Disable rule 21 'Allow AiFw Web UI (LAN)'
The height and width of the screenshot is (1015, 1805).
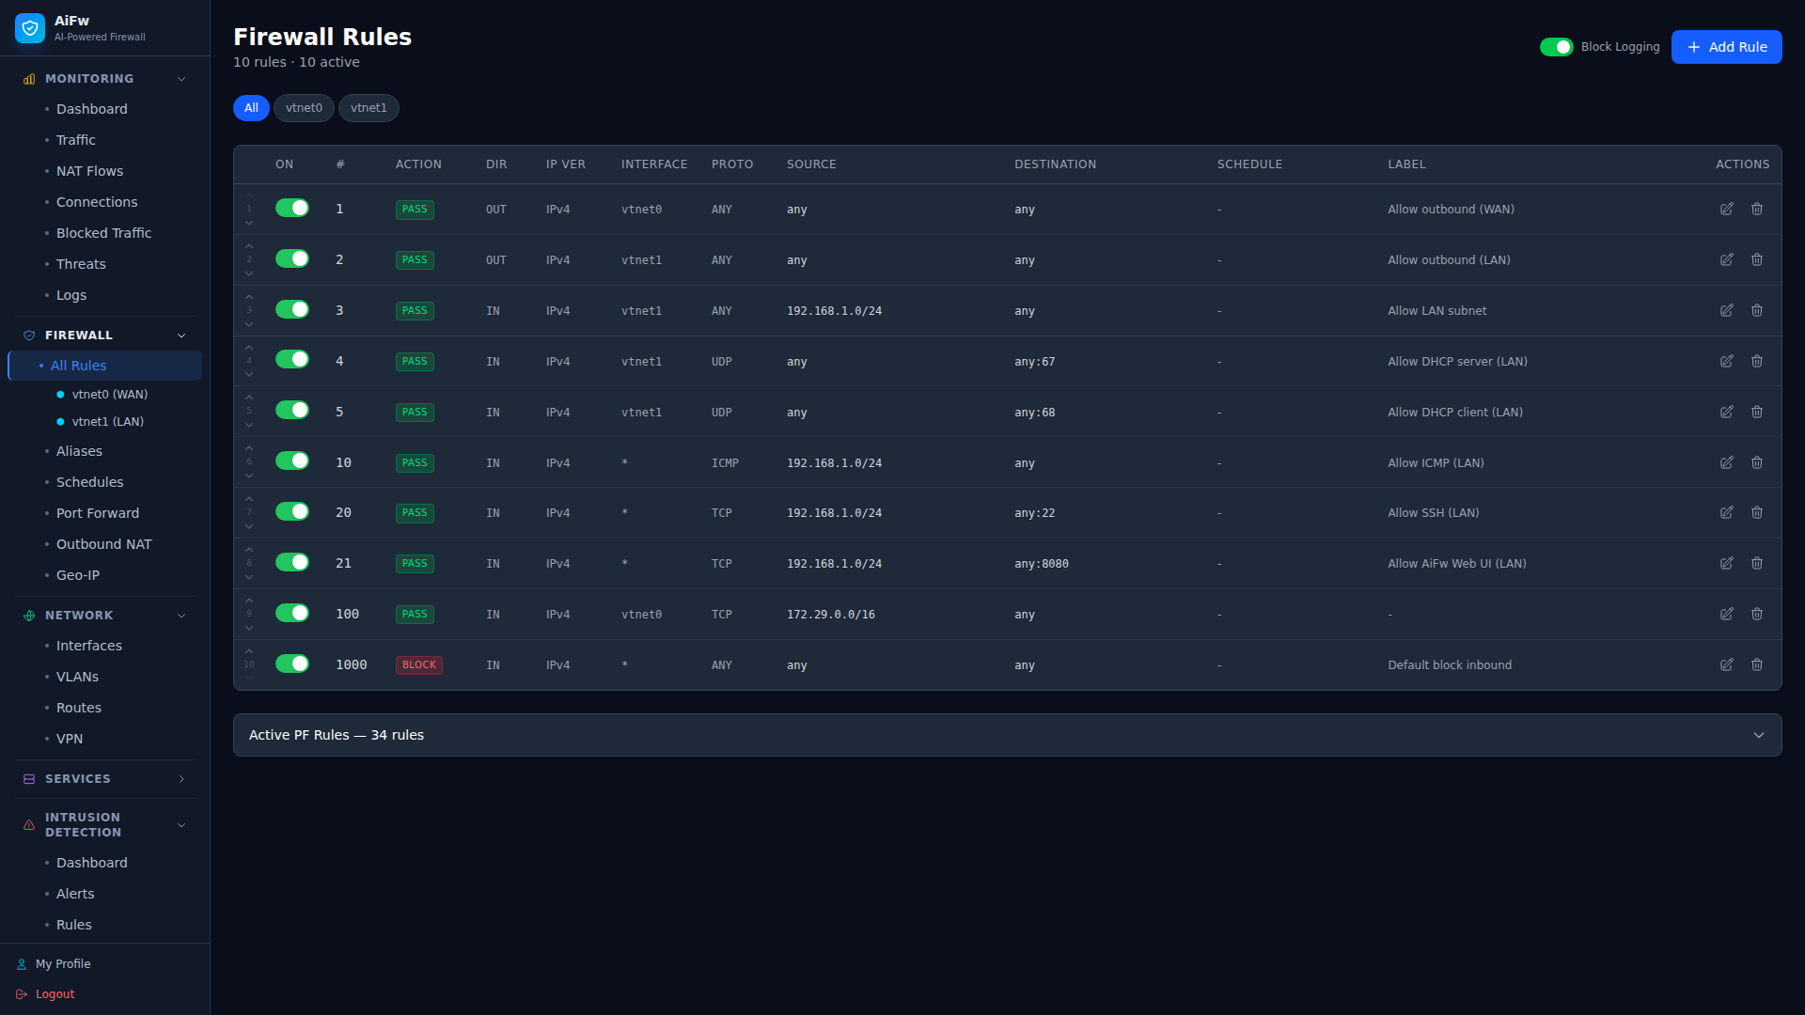pos(292,562)
